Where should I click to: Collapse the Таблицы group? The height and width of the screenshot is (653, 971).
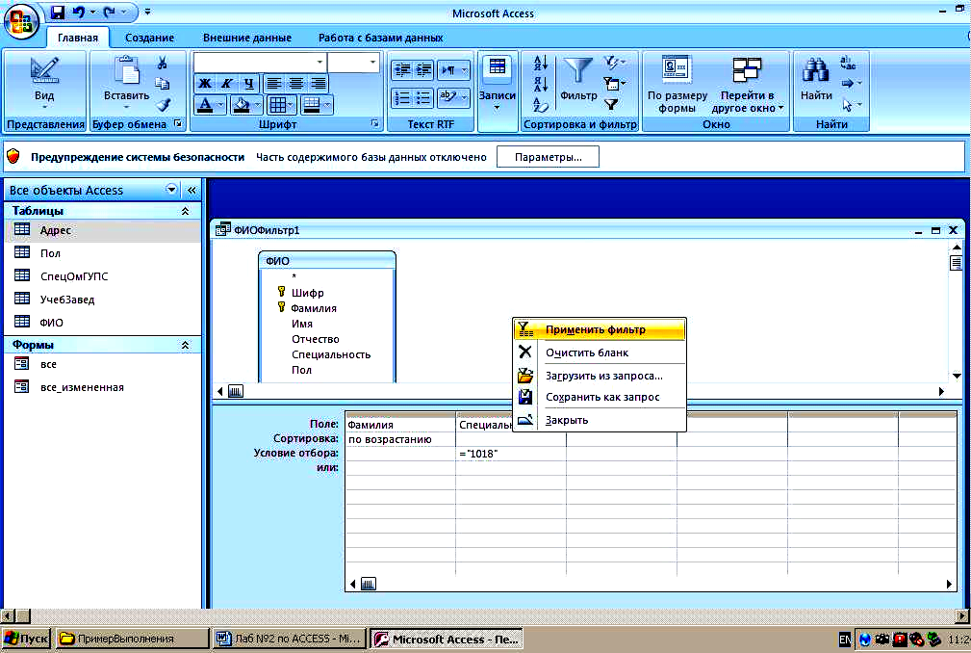click(185, 211)
